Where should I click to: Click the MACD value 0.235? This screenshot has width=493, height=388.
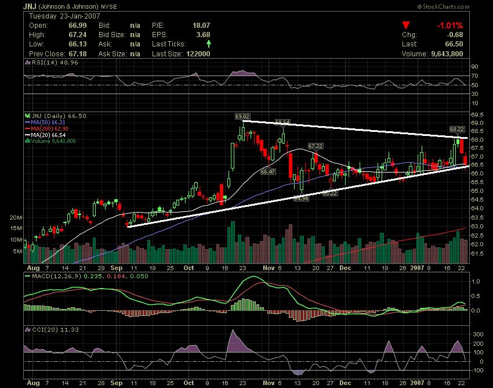94,276
